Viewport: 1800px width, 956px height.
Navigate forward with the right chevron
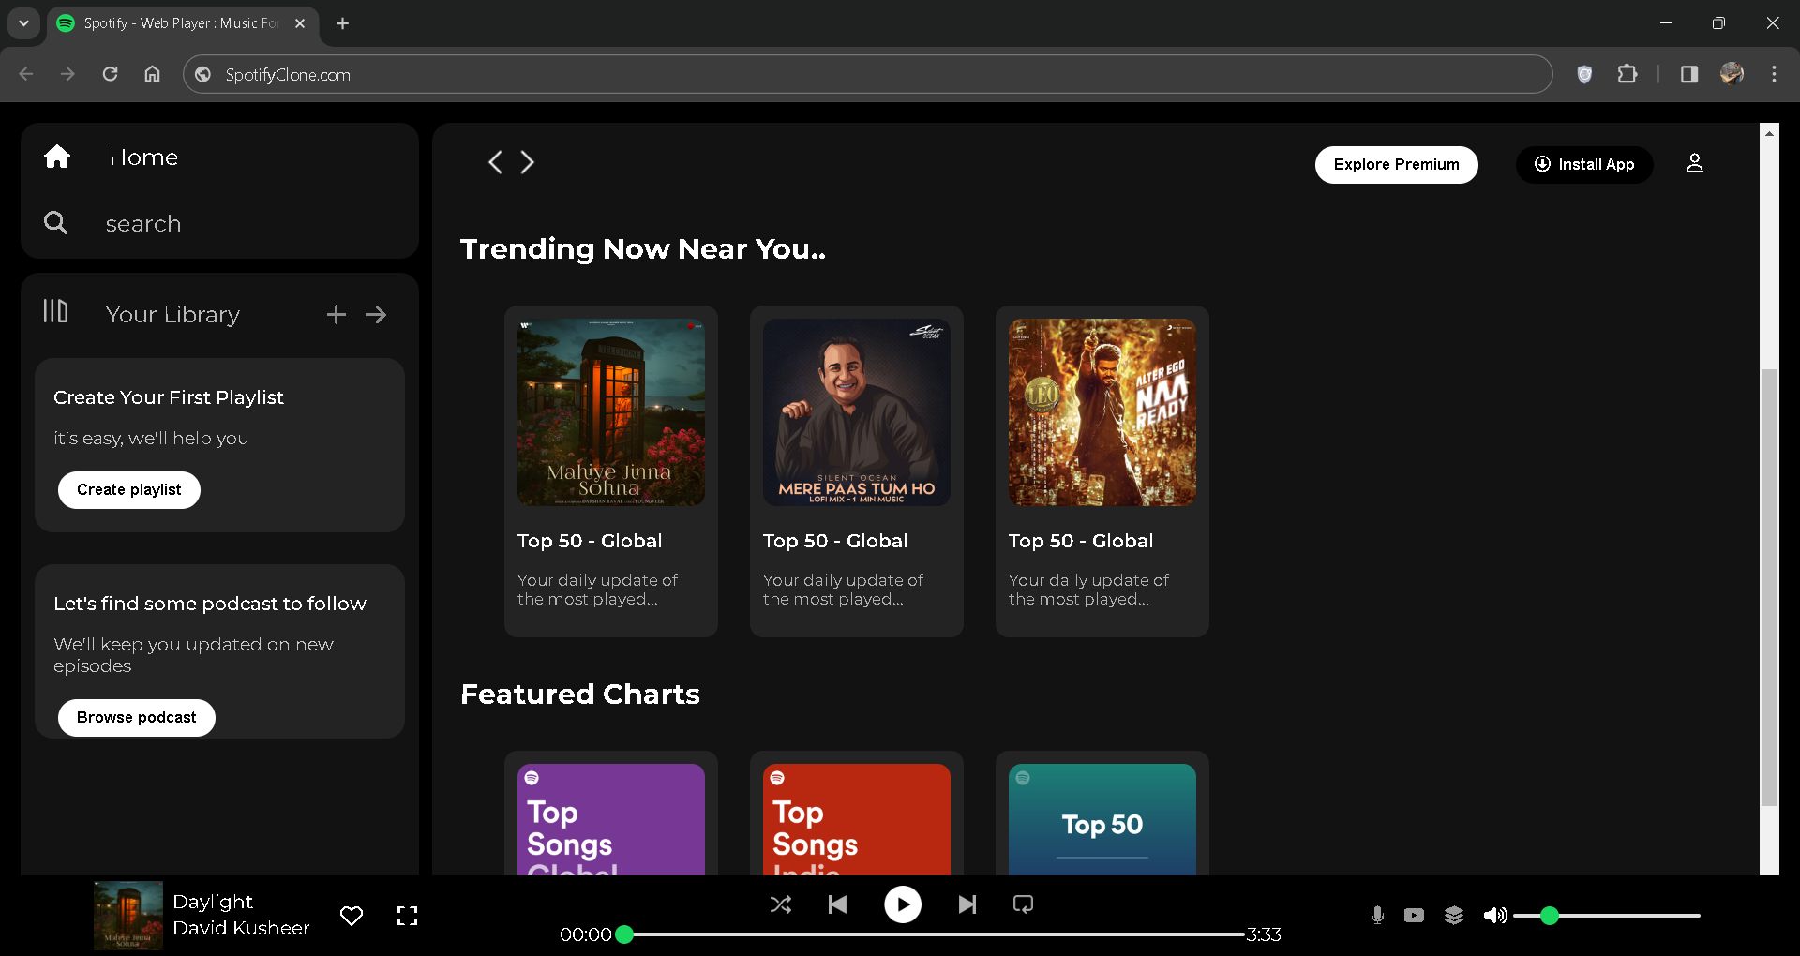[x=528, y=162]
